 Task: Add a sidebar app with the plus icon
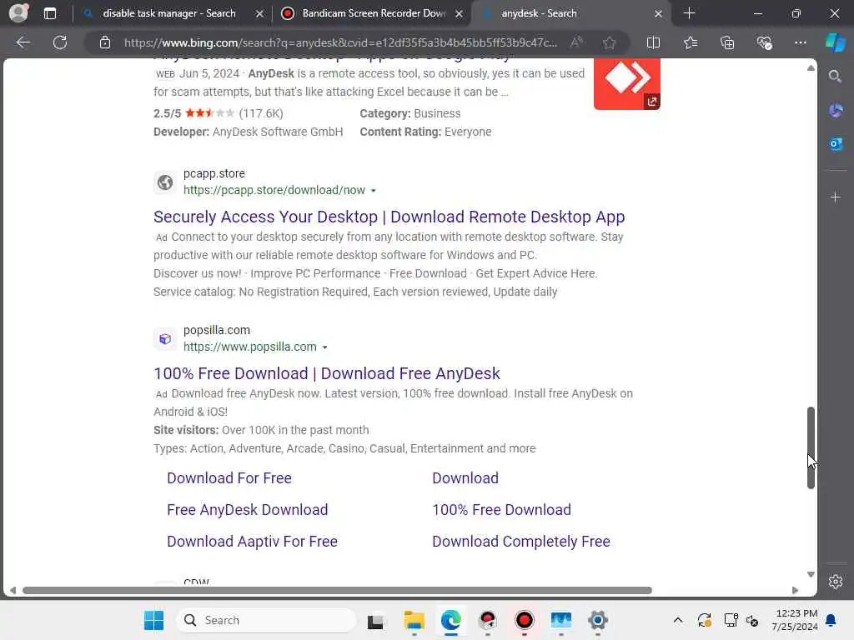click(x=836, y=197)
